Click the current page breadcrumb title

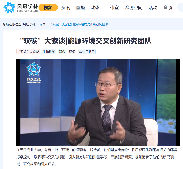tap(80, 24)
